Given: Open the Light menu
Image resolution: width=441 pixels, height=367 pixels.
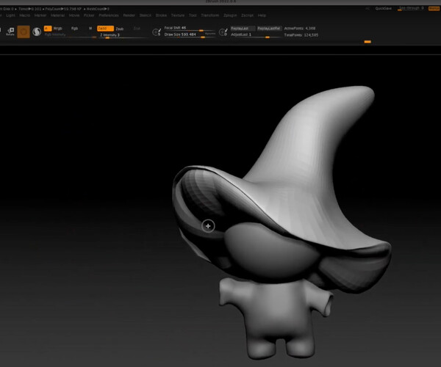Looking at the screenshot, I should [10, 15].
